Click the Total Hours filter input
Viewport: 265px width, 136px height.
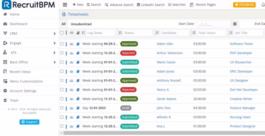(211, 33)
